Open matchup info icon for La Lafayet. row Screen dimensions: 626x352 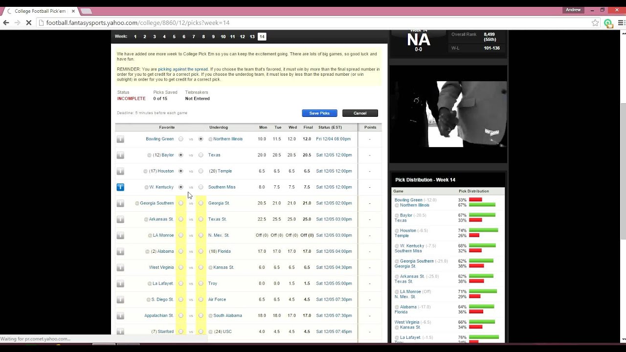click(x=120, y=284)
